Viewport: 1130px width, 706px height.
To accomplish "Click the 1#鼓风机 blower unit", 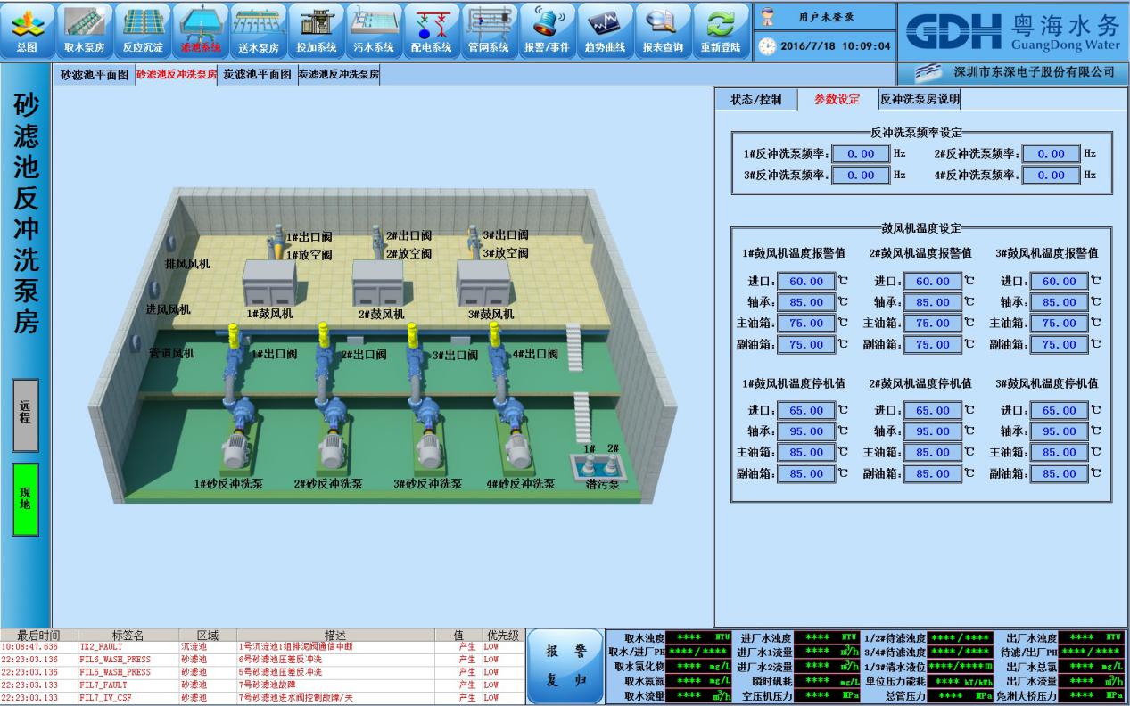I will coord(270,283).
